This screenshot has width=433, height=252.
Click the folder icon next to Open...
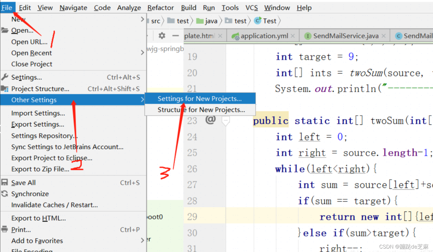(x=4, y=30)
